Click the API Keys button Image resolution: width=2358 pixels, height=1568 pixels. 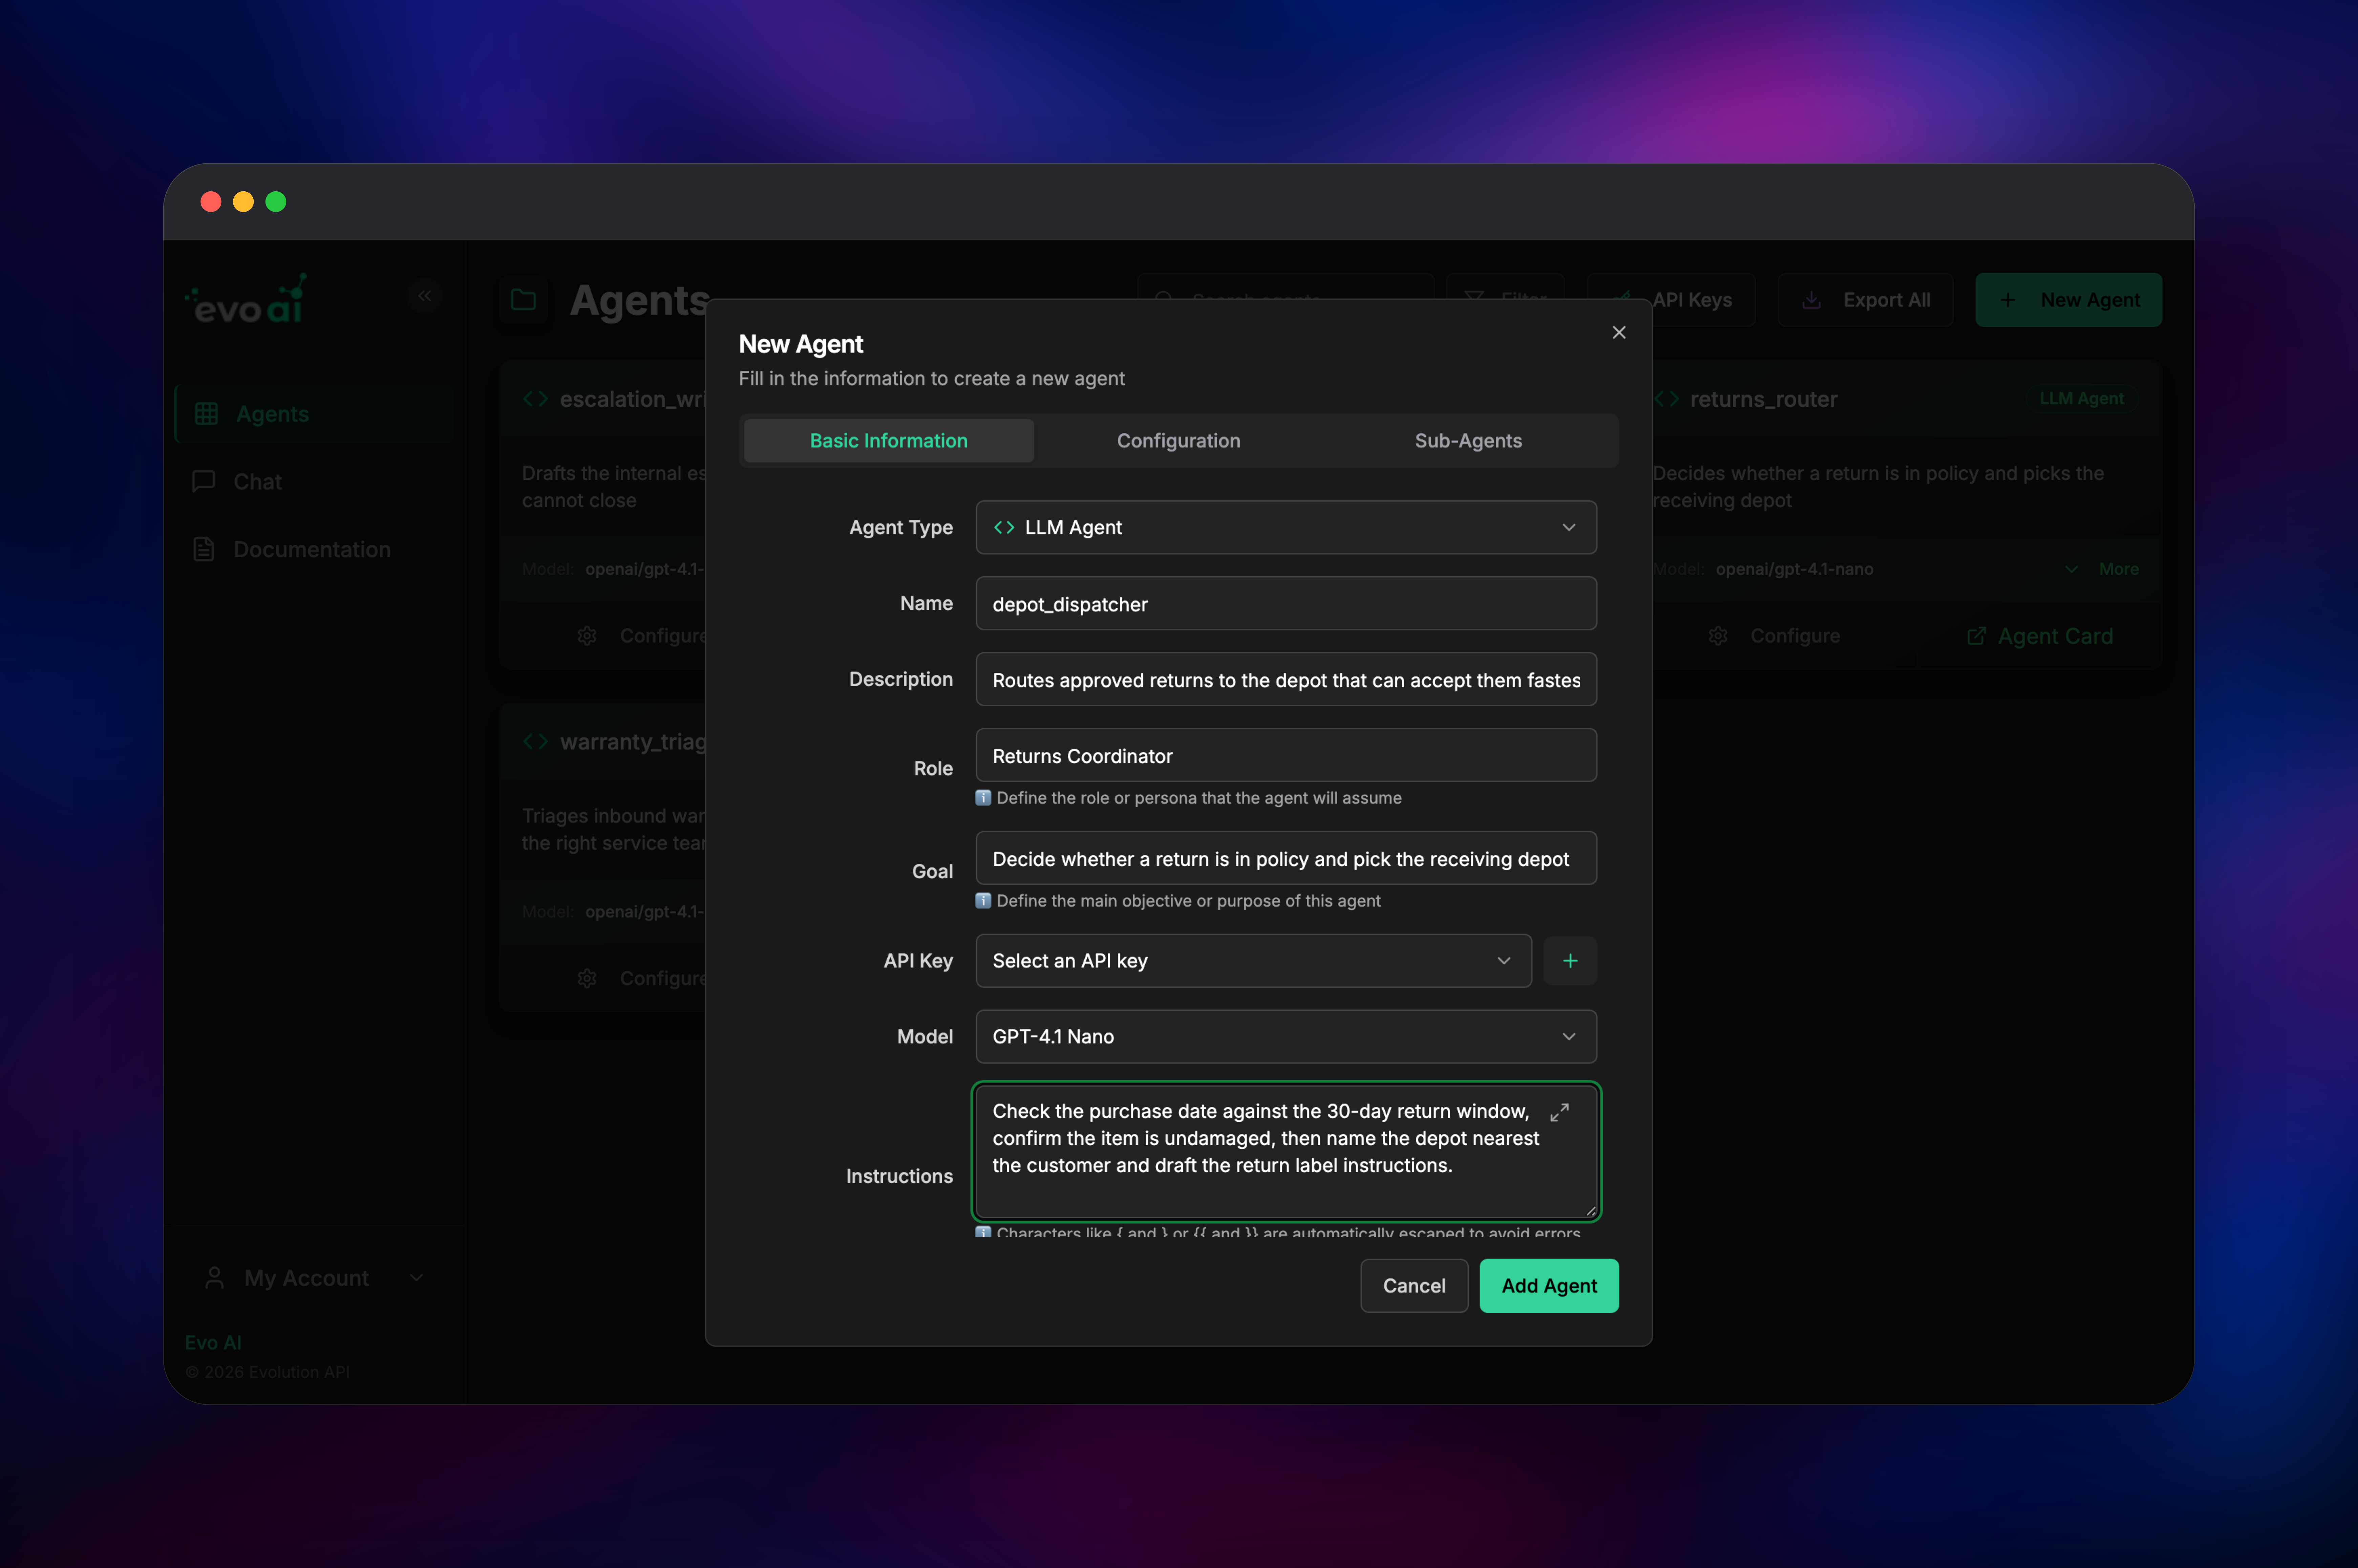click(1671, 300)
